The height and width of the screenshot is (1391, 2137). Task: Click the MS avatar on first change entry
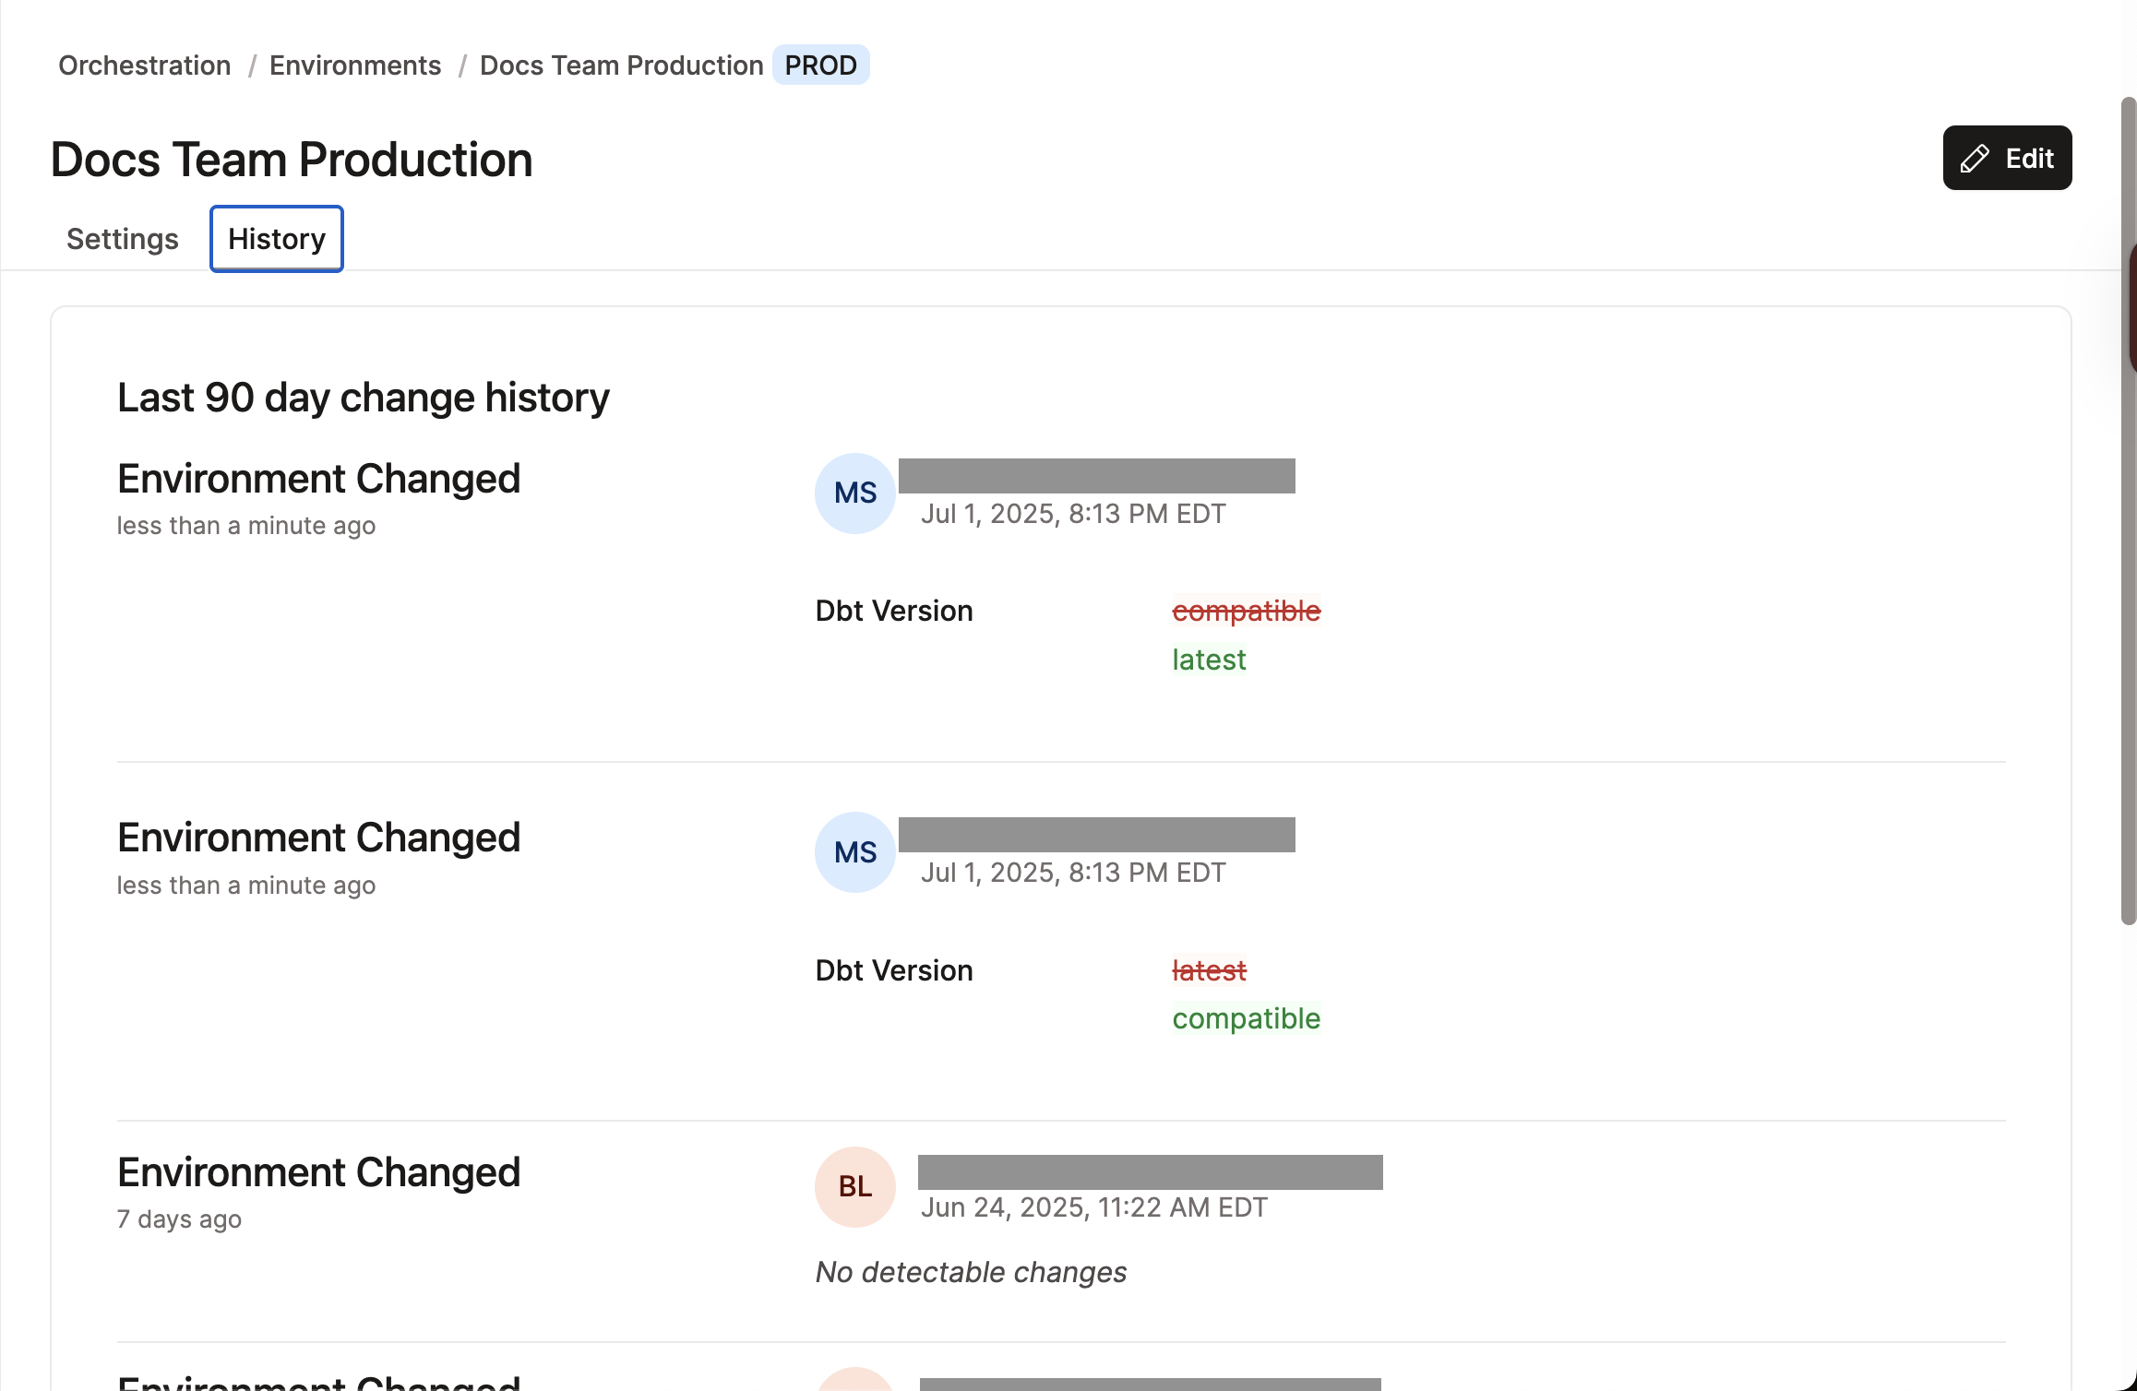click(854, 493)
